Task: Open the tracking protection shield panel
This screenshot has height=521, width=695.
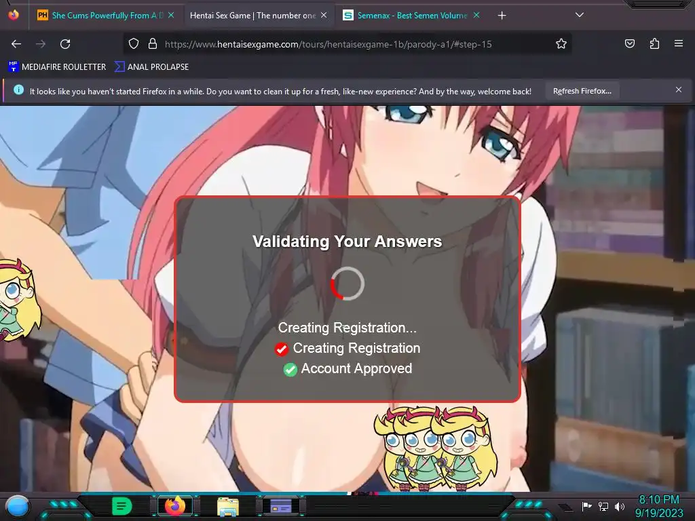Action: (x=134, y=44)
